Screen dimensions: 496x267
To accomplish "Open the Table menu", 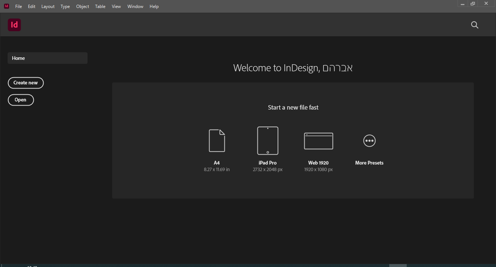I will pos(100,7).
